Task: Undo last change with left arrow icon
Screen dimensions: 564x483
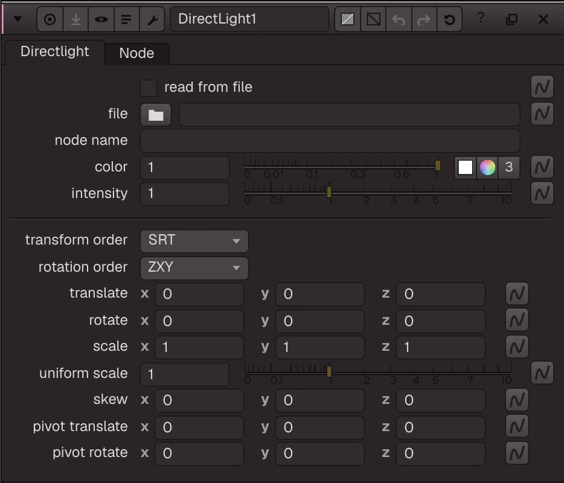Action: click(399, 19)
